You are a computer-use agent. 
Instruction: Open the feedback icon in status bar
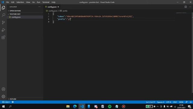(x=187, y=102)
